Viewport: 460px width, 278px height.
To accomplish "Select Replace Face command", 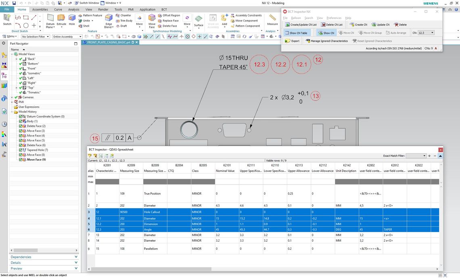I will [x=168, y=21].
